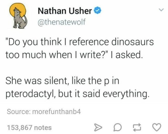Viewport: 168px width, 134px height.
Task: Like the post with the heart icon
Action: click(157, 127)
